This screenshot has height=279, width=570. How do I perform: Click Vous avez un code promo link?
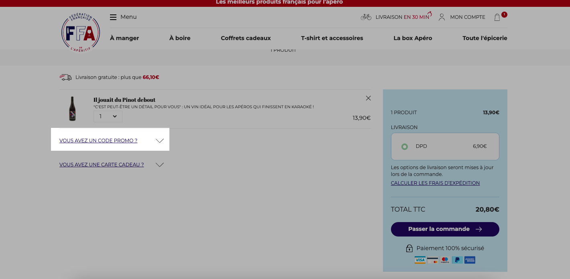click(98, 141)
